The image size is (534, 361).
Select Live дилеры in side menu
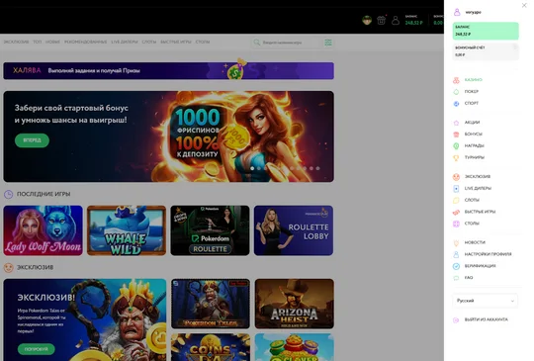pos(478,188)
